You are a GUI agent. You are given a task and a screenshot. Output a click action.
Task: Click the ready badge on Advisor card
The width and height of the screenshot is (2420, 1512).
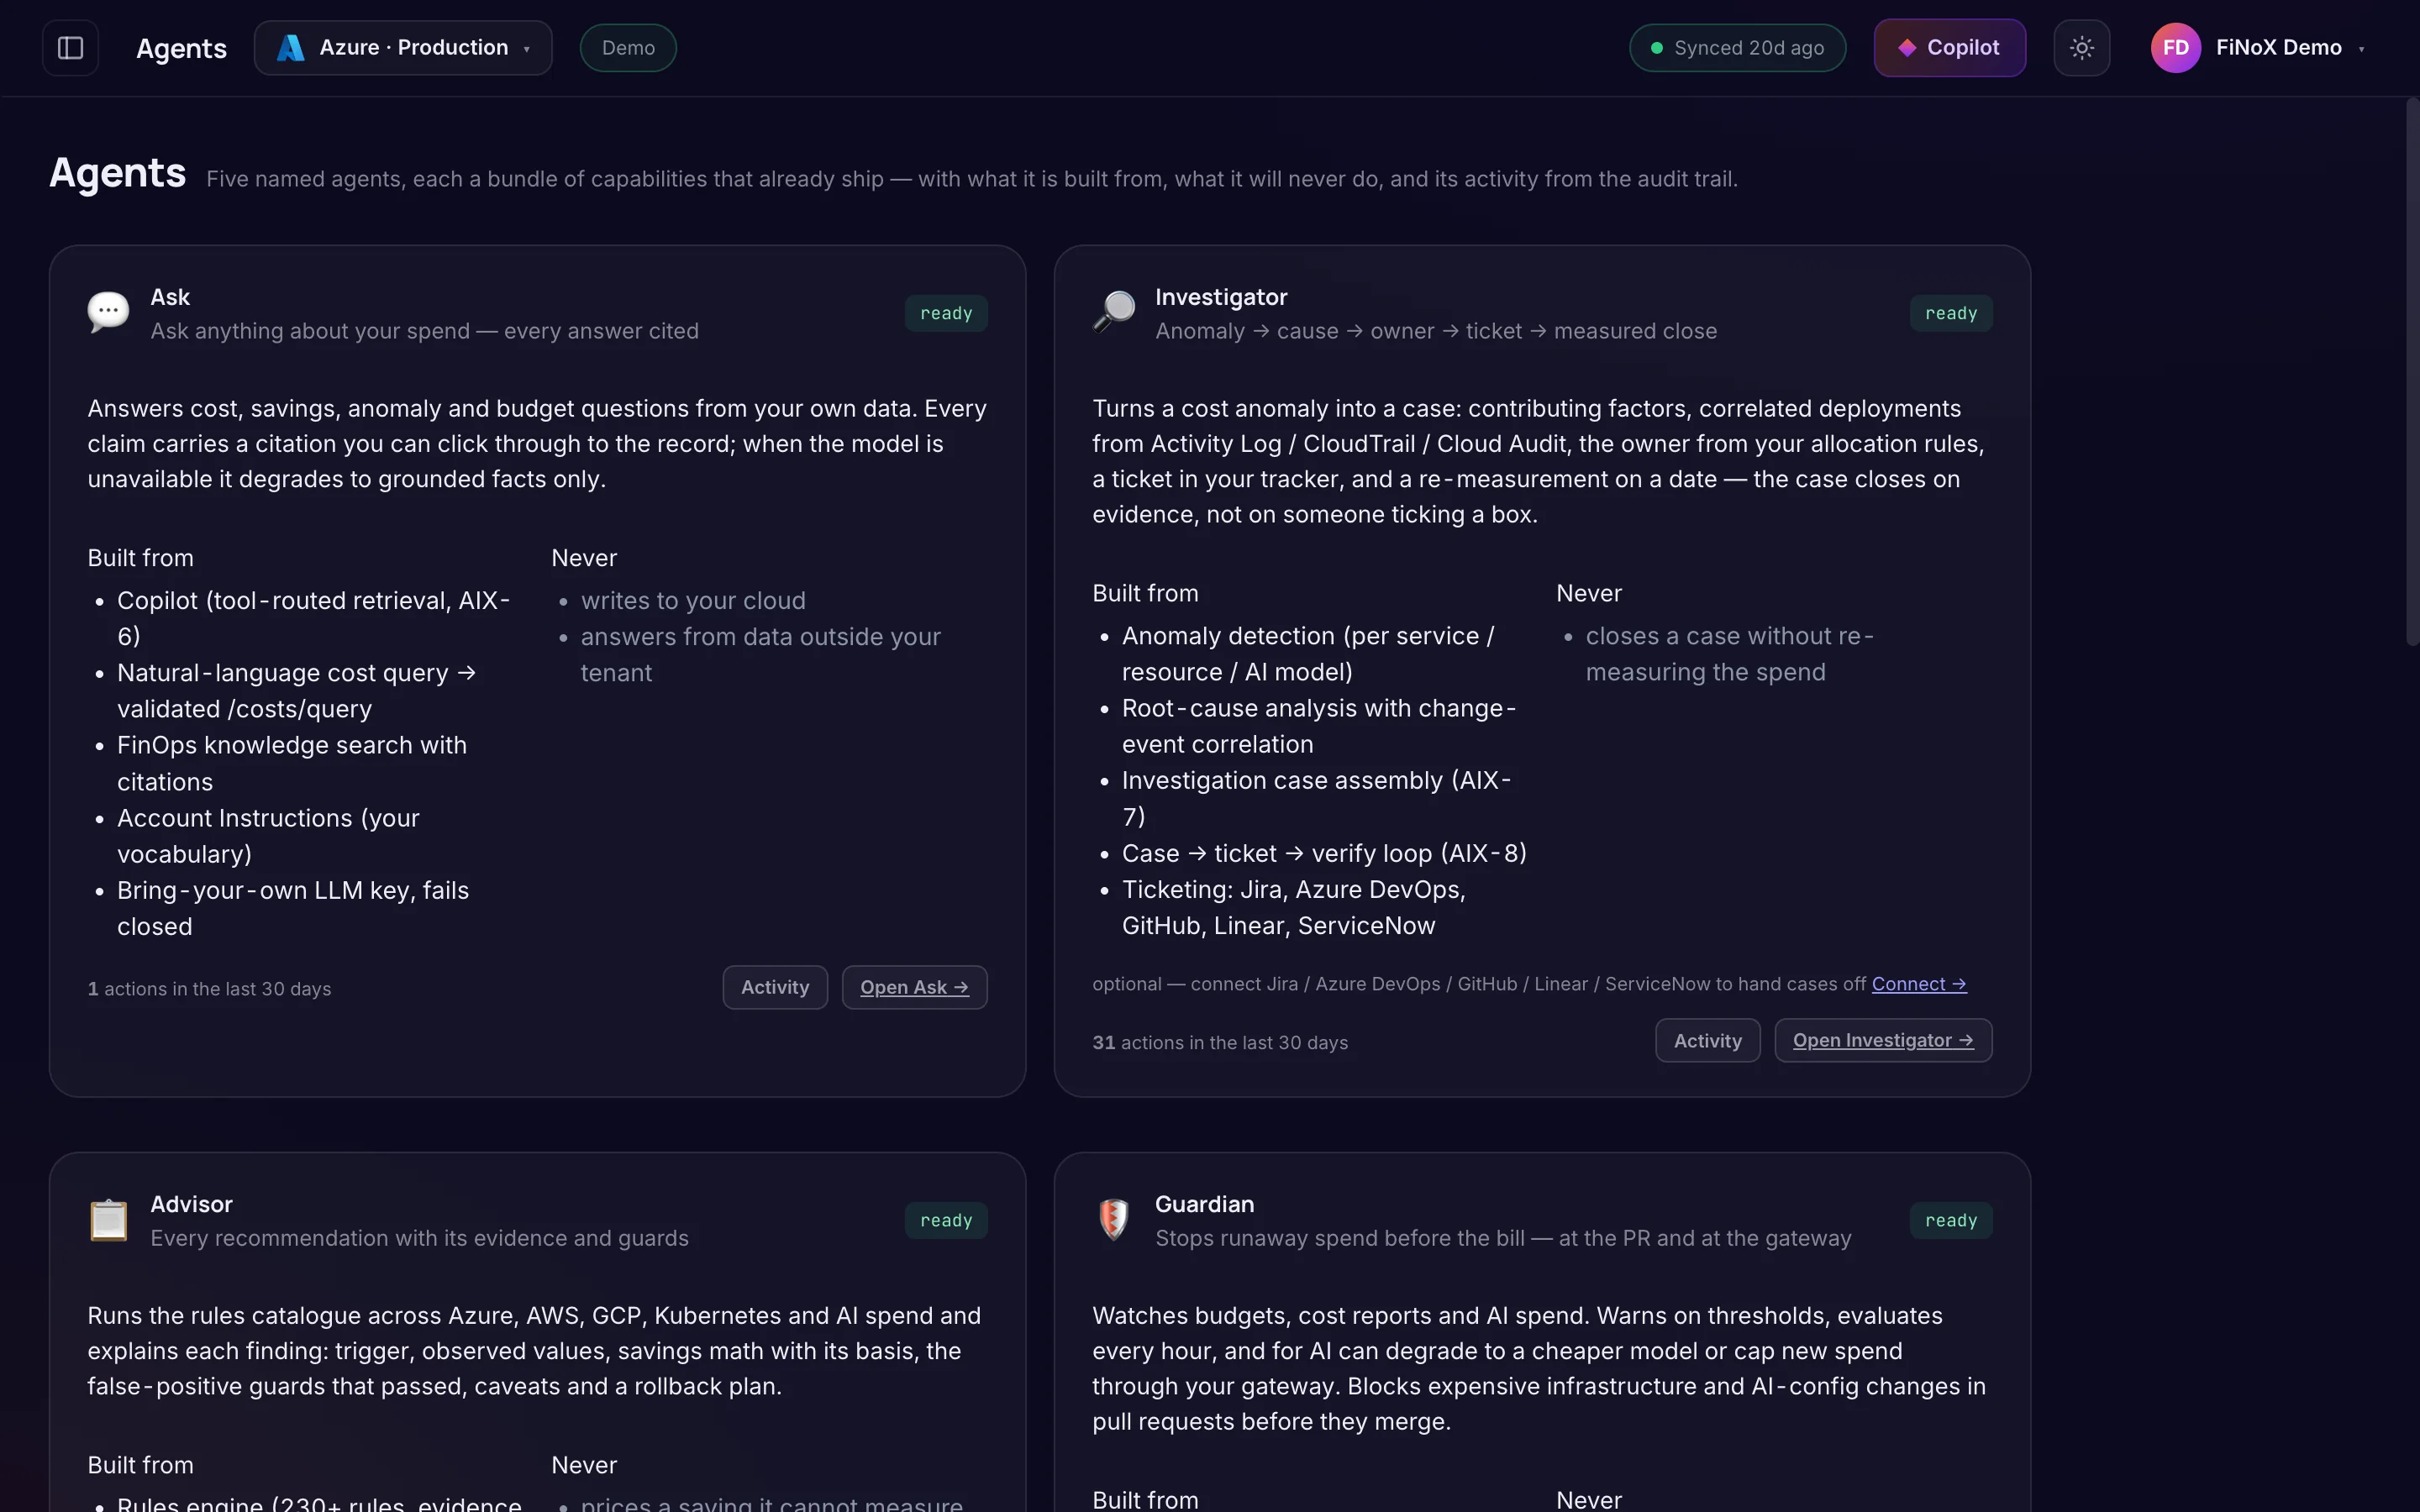(x=946, y=1220)
